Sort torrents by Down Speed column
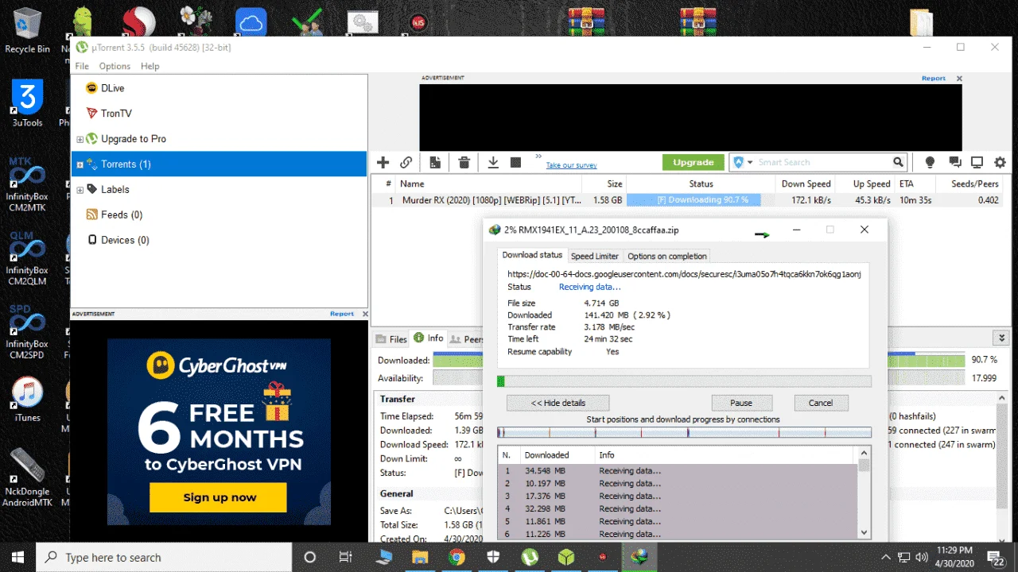Viewport: 1018px width, 572px height. pos(805,184)
